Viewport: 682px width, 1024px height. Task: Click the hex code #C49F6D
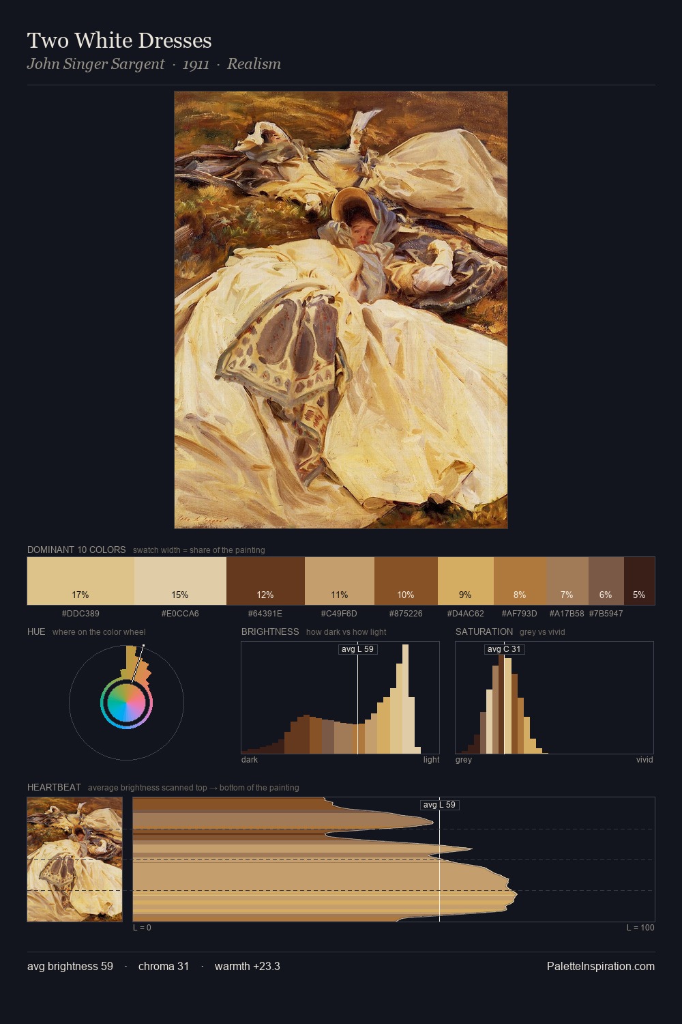(x=339, y=614)
